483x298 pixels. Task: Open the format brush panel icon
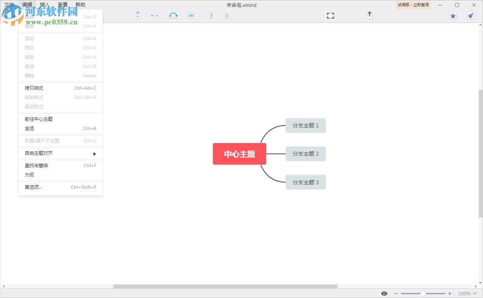pos(471,15)
